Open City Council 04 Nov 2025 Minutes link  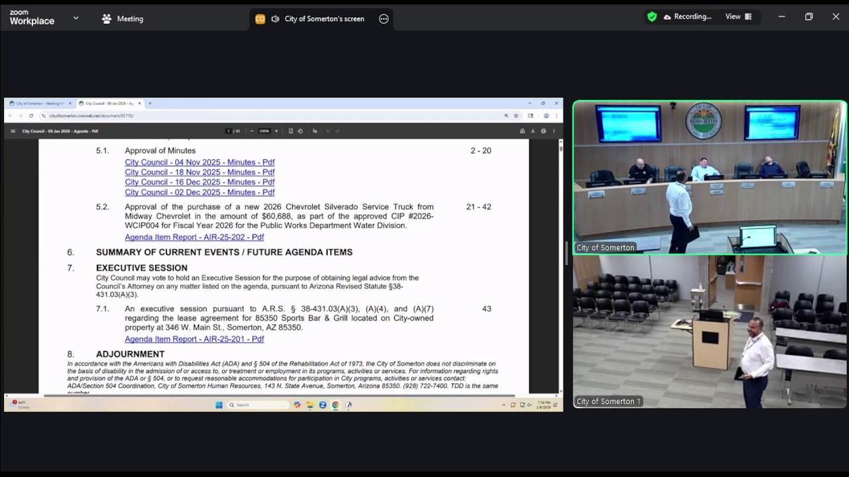pos(200,162)
